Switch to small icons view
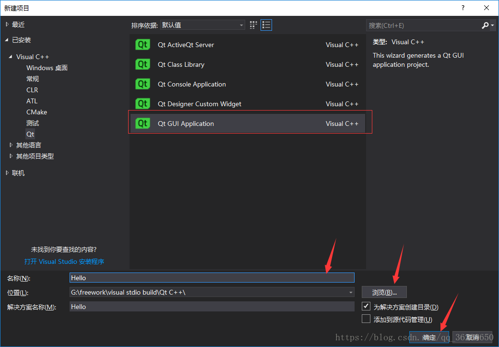 pyautogui.click(x=253, y=25)
